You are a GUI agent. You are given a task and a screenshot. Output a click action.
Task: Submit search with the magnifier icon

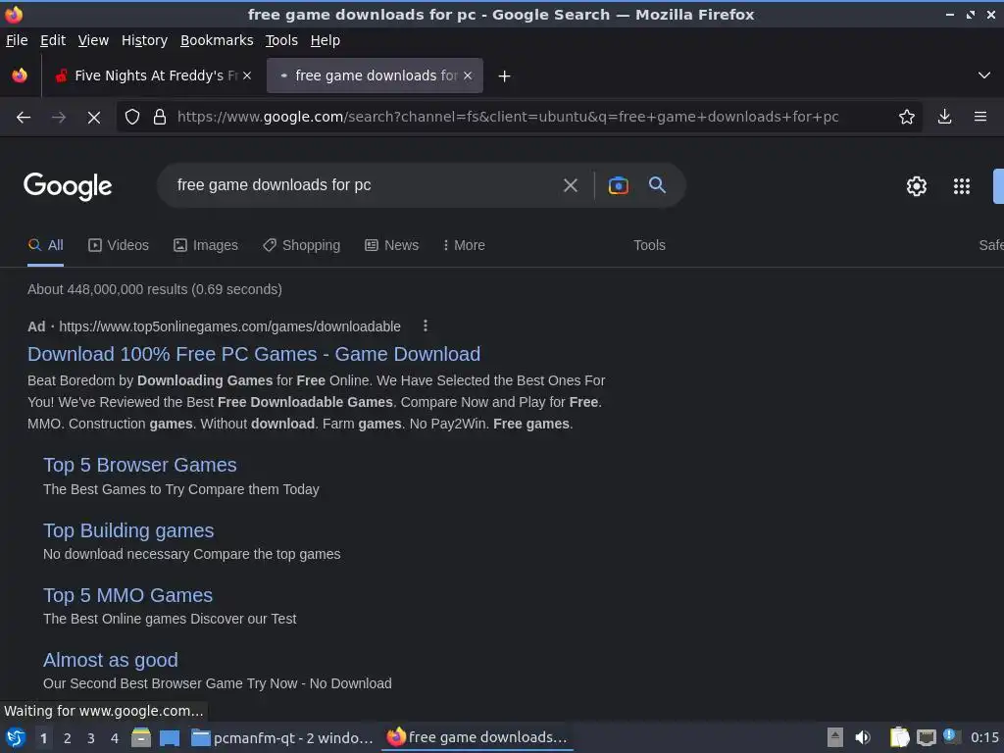tap(657, 185)
